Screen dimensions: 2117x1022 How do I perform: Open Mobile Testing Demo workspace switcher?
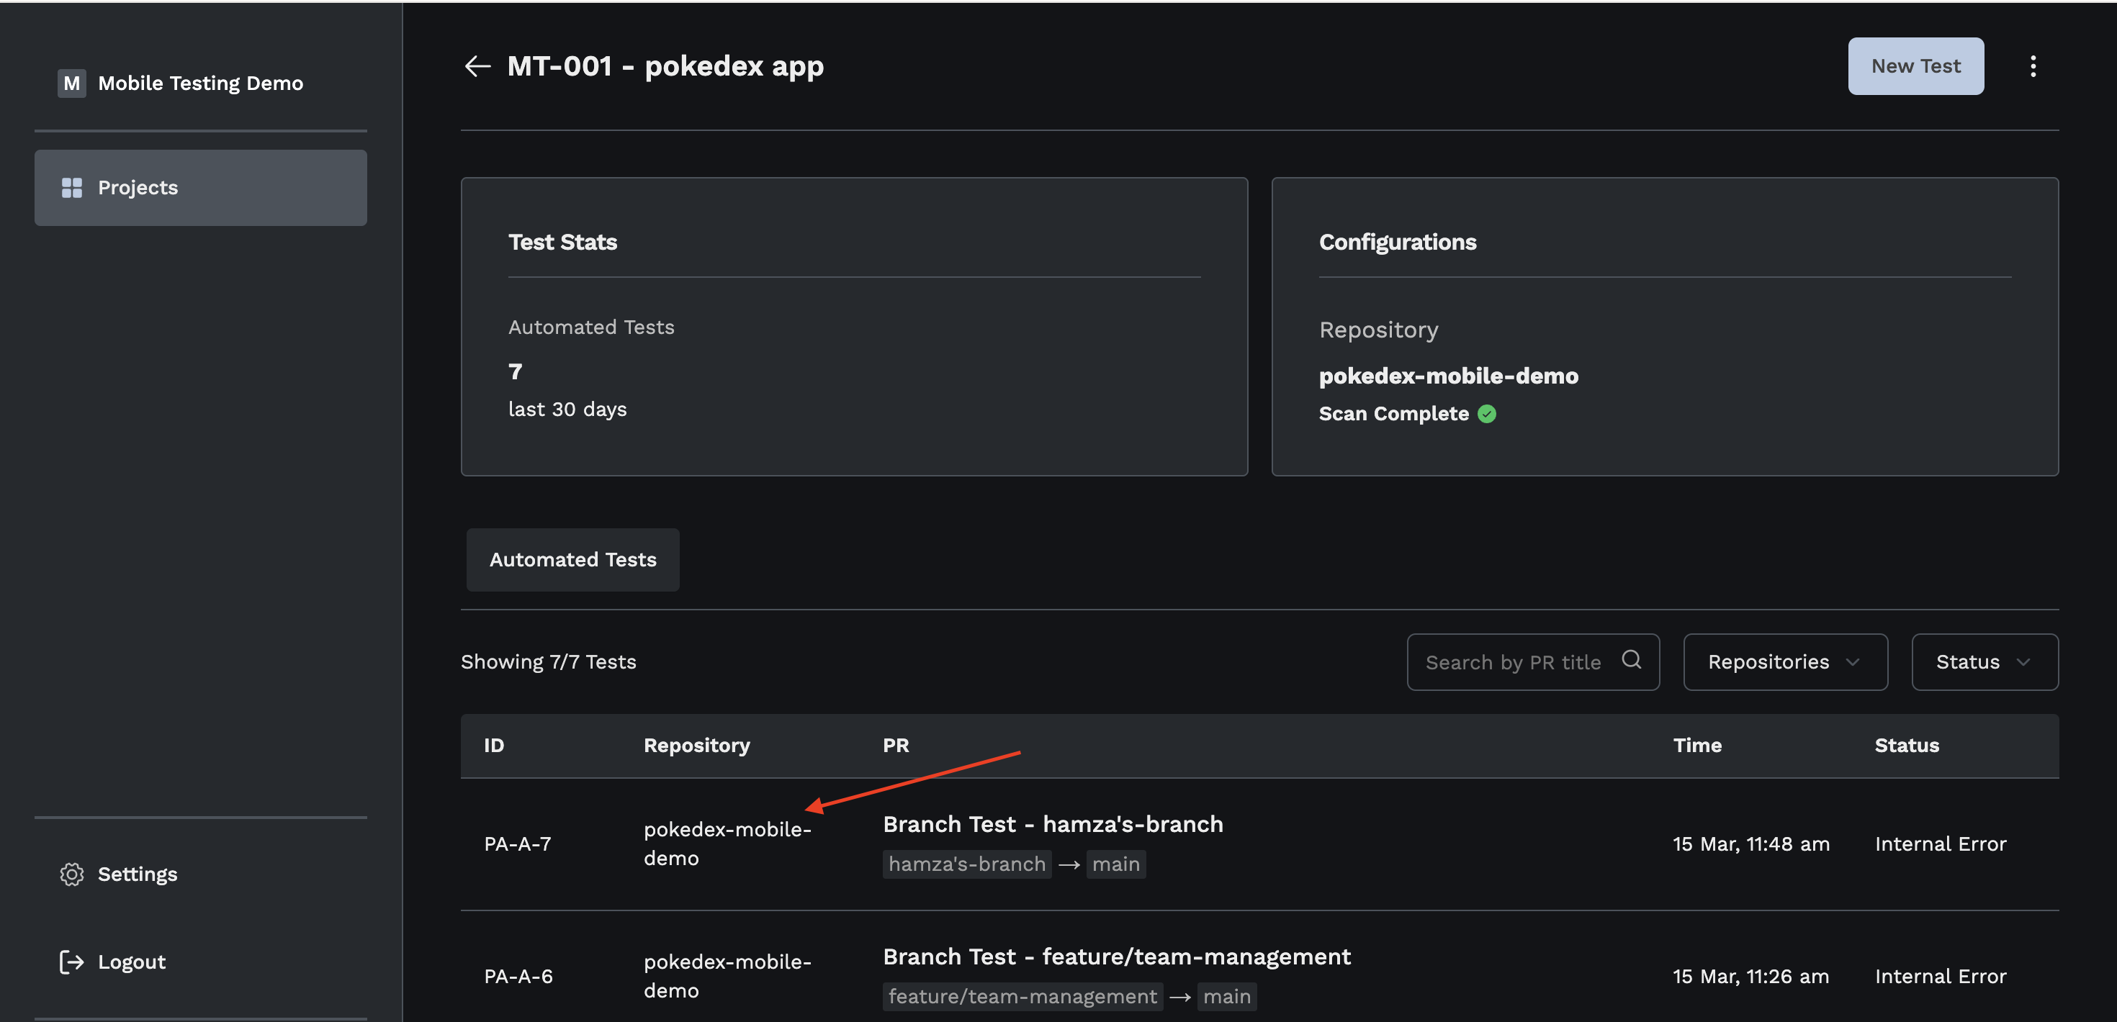(x=199, y=83)
